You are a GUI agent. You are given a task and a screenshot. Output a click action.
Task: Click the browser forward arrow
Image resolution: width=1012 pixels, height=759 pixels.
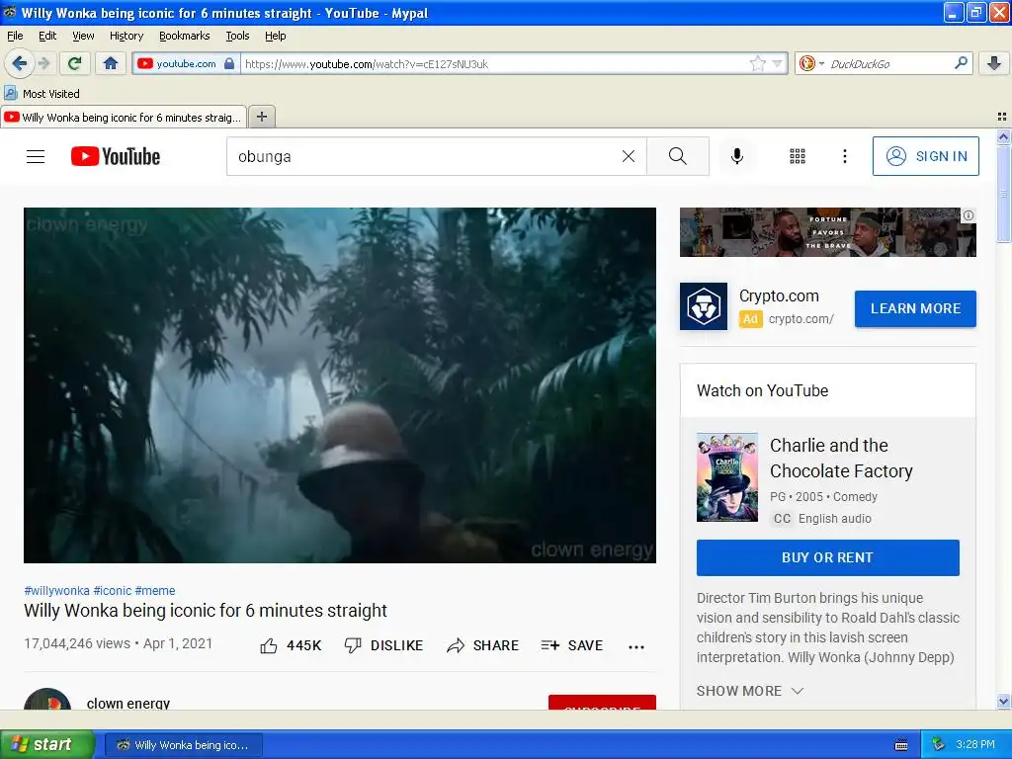point(43,63)
